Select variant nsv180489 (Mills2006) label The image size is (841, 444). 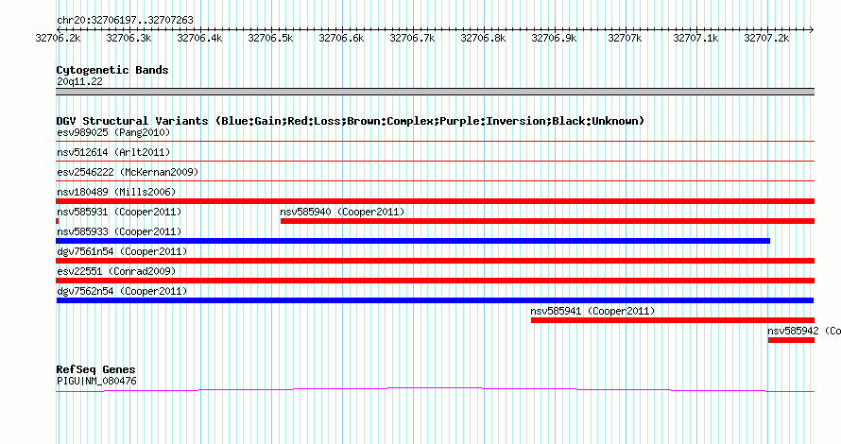(x=116, y=192)
